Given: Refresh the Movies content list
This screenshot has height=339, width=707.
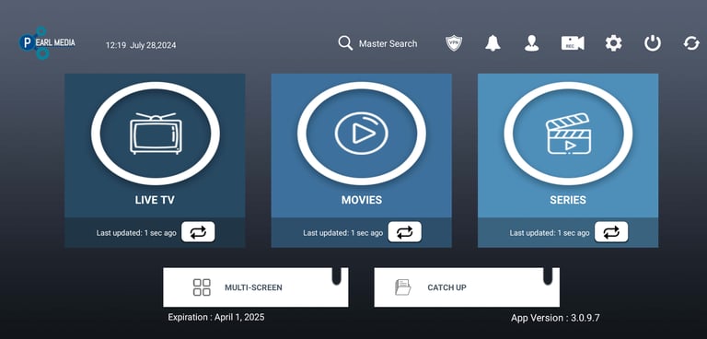Looking at the screenshot, I should click(x=404, y=232).
